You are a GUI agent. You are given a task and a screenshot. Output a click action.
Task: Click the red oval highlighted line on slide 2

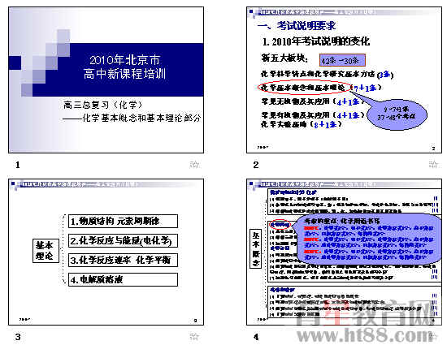304,88
